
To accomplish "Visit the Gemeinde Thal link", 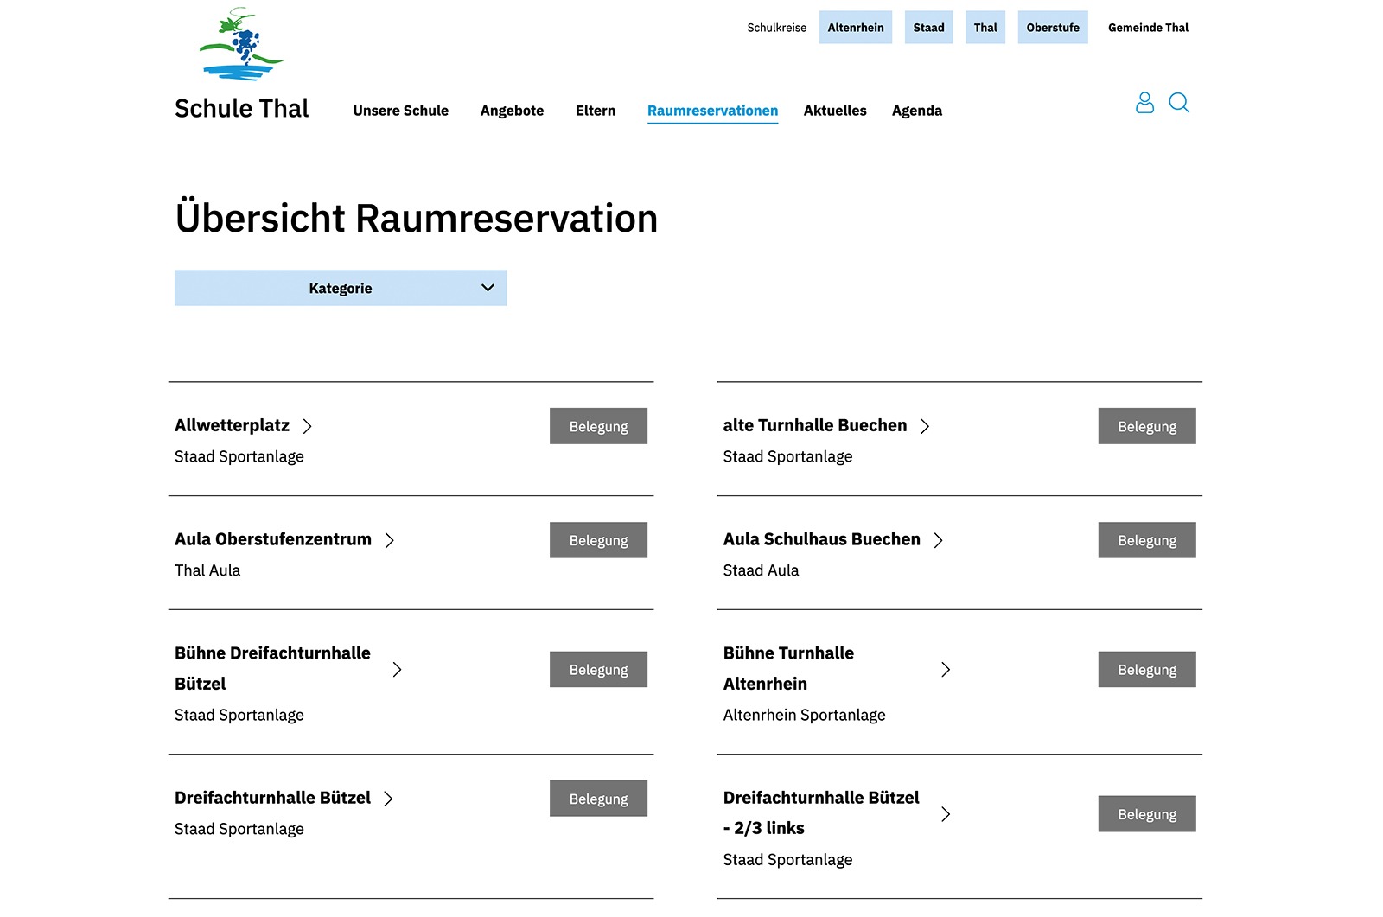I will (x=1148, y=27).
